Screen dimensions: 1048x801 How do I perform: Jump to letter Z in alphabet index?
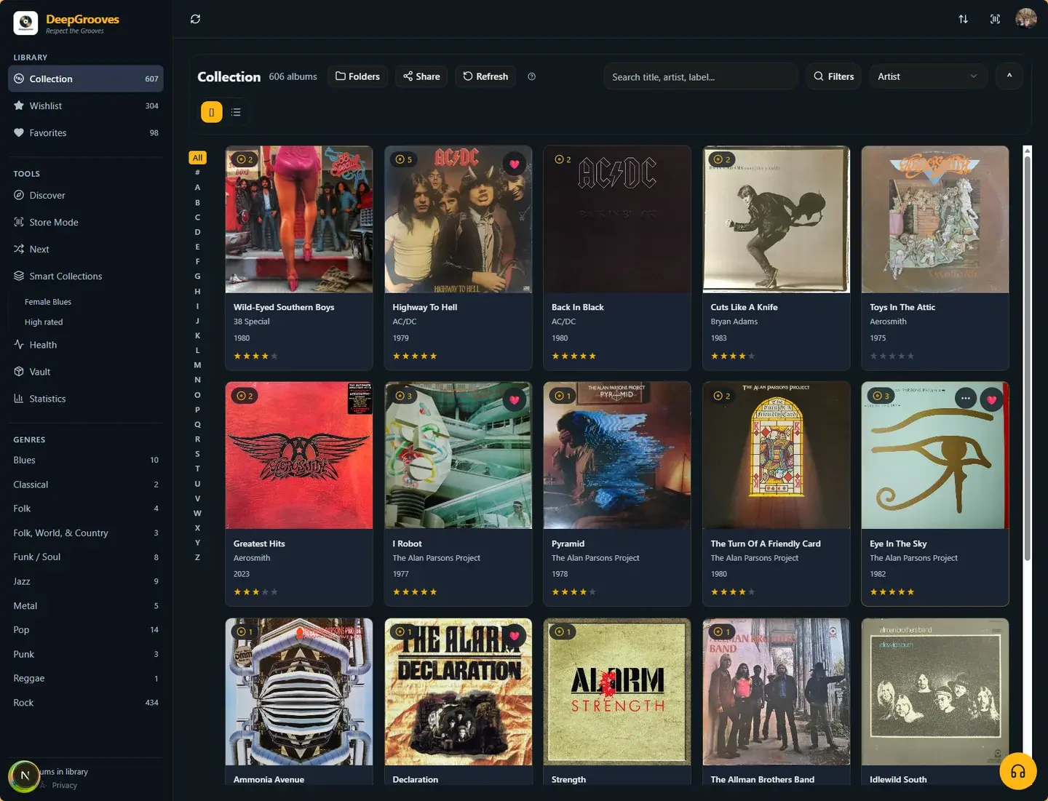197,557
